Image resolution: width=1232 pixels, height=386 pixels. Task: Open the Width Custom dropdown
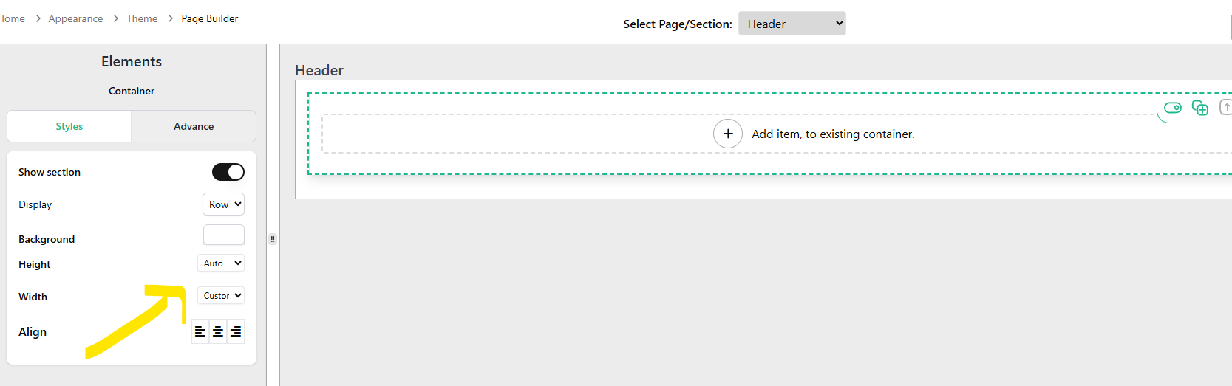click(221, 296)
